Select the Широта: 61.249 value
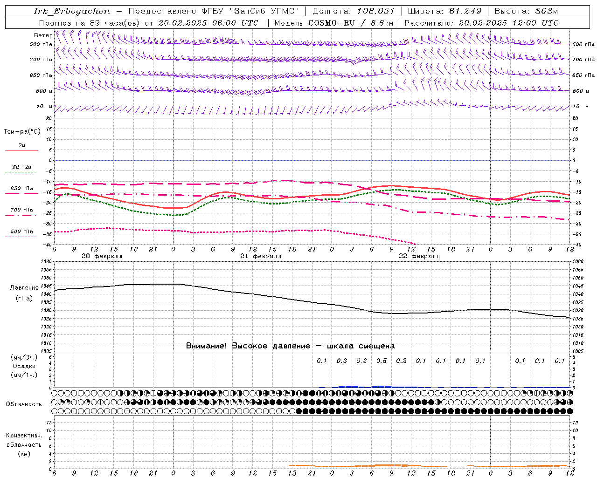Image resolution: width=597 pixels, height=477 pixels. pyautogui.click(x=444, y=11)
